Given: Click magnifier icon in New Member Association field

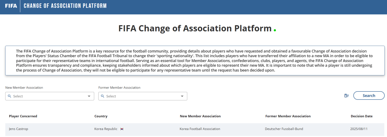Looking at the screenshot, I should 9,96.
